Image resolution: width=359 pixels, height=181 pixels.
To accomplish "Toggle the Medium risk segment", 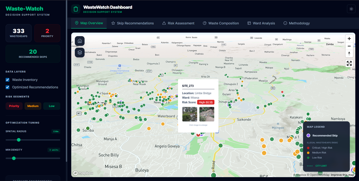I will pos(33,106).
